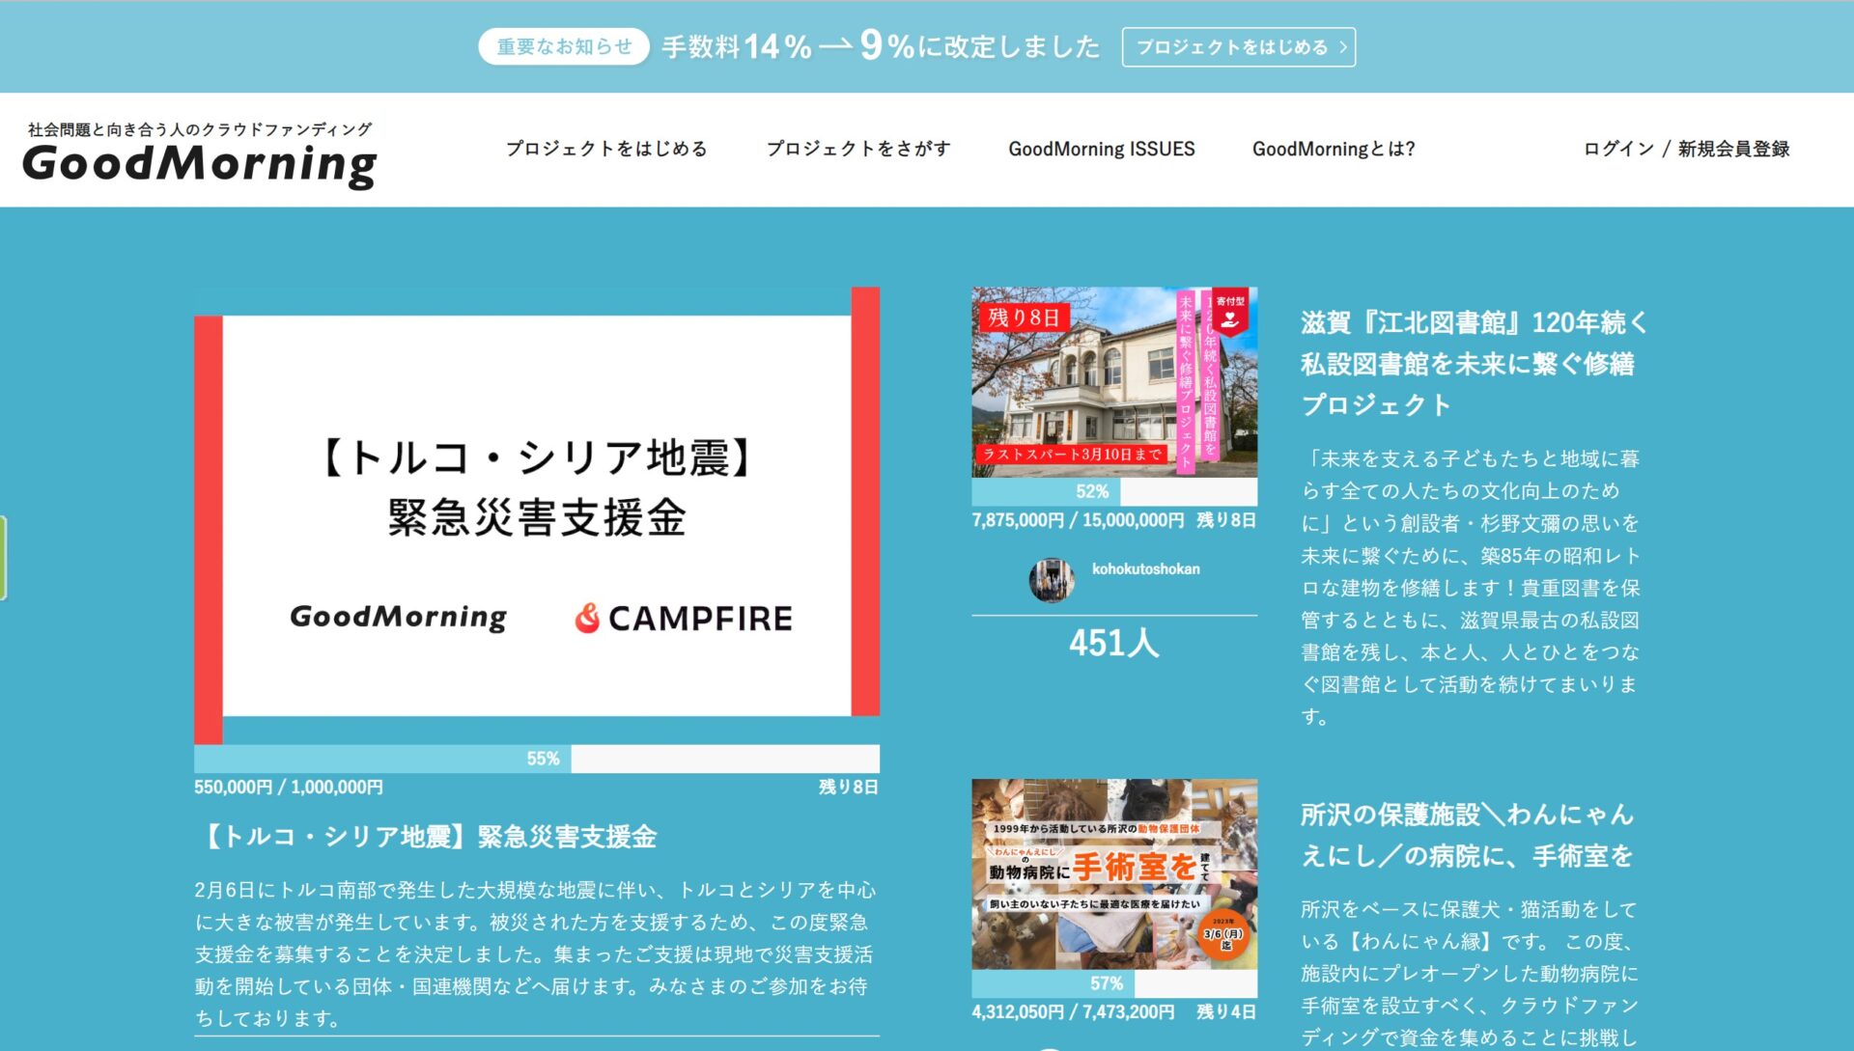Open the 江北図書館 project thumbnail

(x=1114, y=382)
